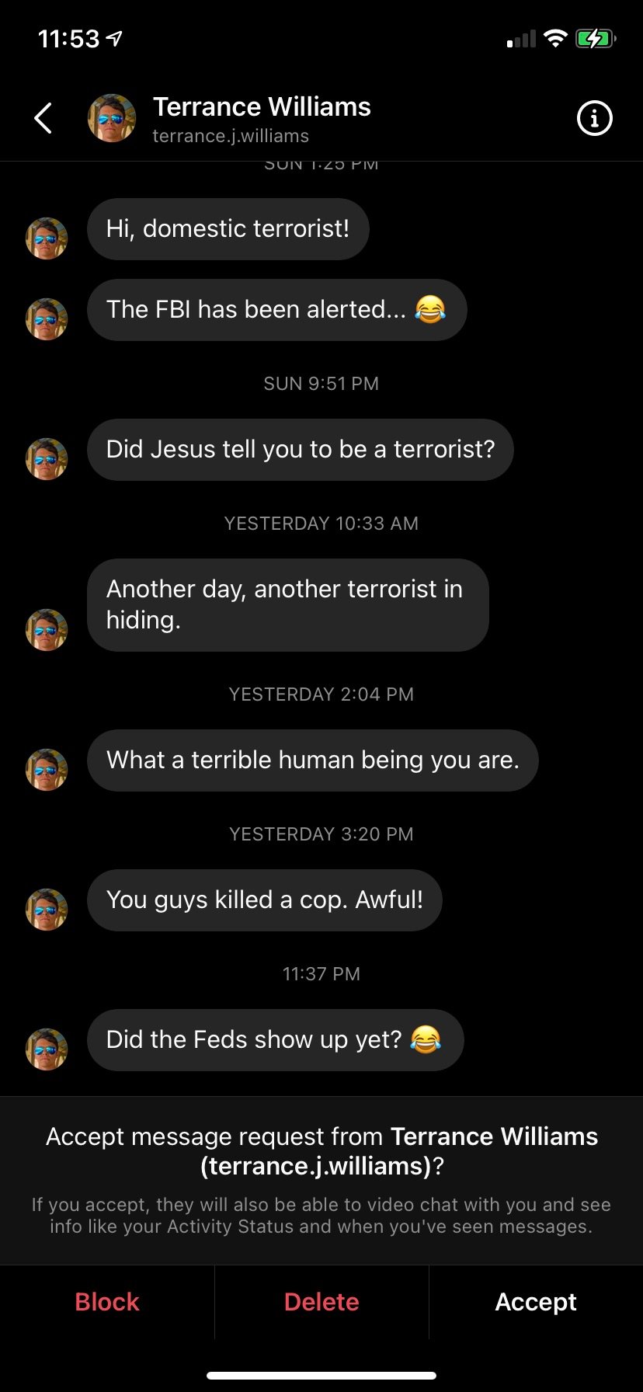Select the "Did Jesus tell you" message bubble
643x1392 pixels.
coord(300,450)
